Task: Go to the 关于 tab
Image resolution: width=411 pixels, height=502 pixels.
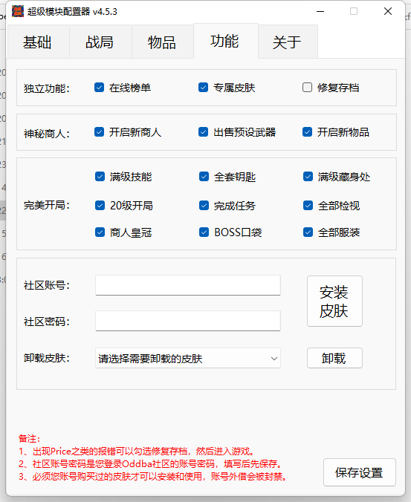Action: [x=288, y=42]
